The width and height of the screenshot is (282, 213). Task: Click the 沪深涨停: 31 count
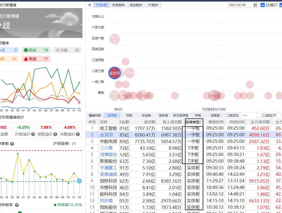click(x=65, y=144)
